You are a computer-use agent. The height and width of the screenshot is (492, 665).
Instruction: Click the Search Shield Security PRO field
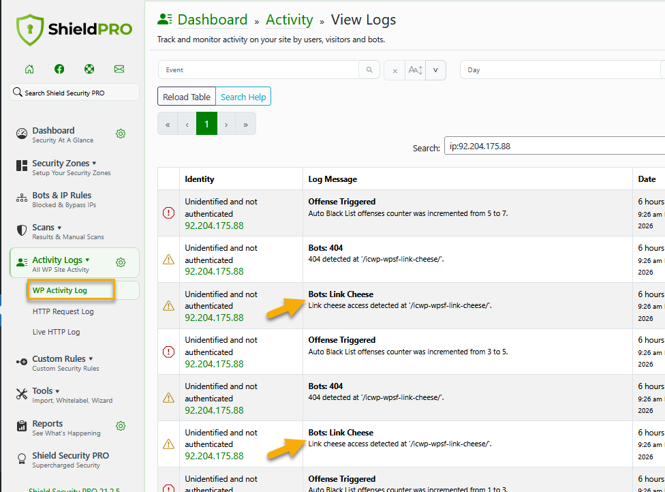[74, 93]
